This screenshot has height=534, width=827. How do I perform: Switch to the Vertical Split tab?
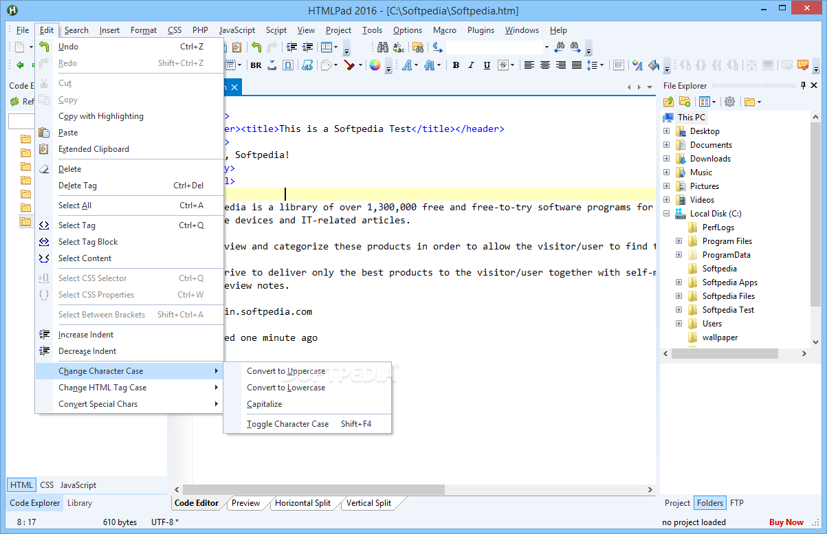point(368,503)
